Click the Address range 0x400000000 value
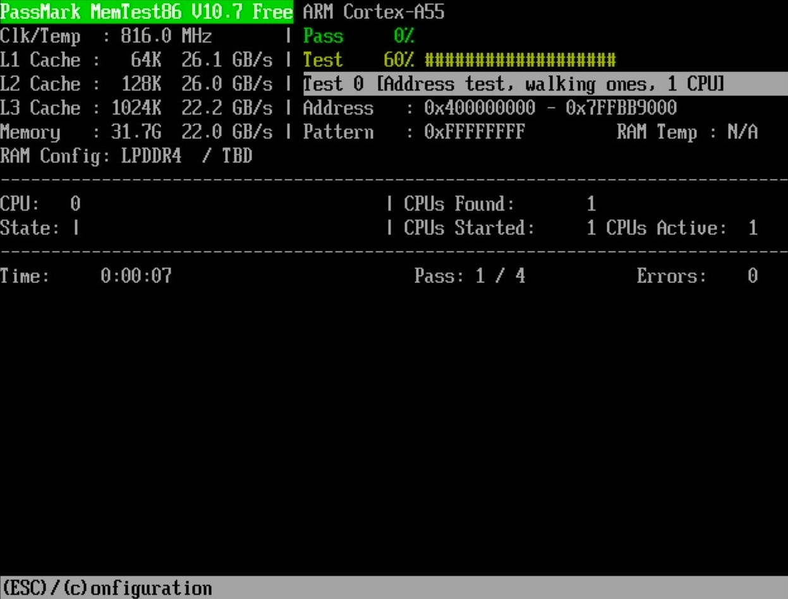The height and width of the screenshot is (599, 788). [550, 108]
